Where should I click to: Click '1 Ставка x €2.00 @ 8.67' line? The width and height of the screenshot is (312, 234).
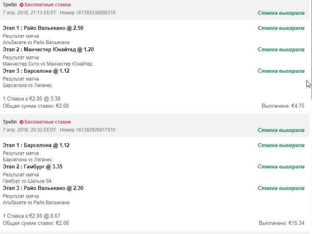coord(32,216)
